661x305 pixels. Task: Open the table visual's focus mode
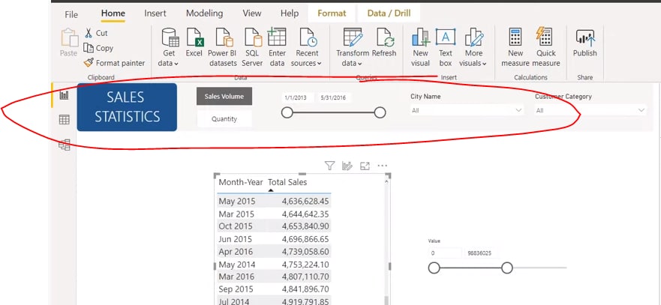(x=365, y=166)
